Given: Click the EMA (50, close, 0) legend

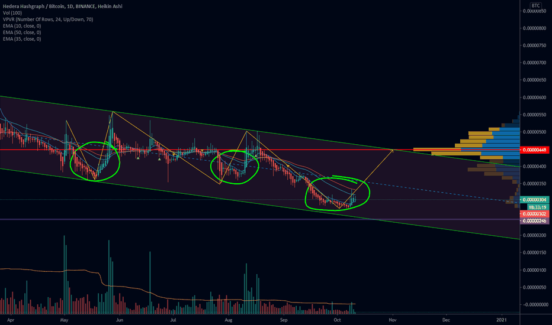Looking at the screenshot, I should point(22,32).
